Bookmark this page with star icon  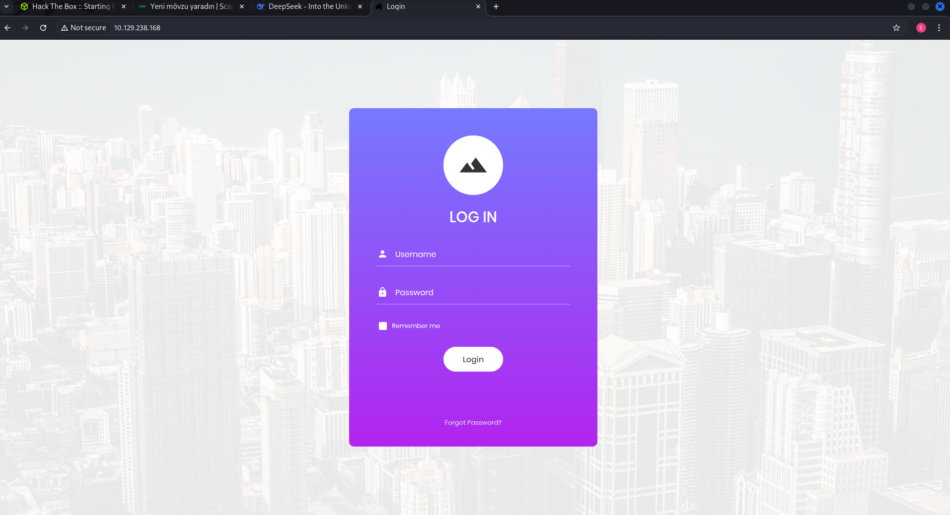896,28
